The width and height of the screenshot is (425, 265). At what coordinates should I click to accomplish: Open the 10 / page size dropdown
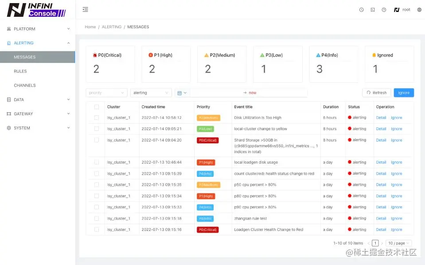click(398, 243)
